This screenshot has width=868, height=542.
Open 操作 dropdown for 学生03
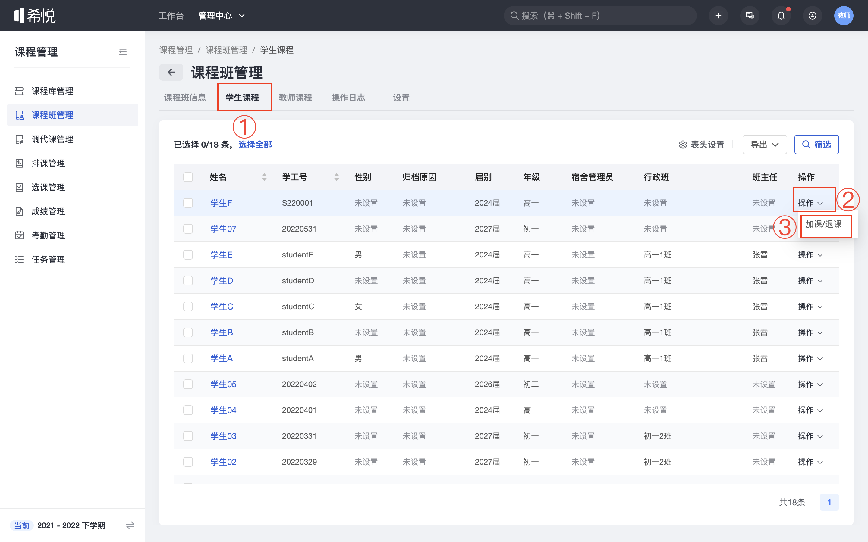point(810,436)
